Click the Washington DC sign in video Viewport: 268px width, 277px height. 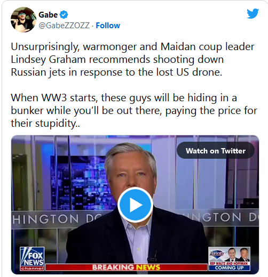(57, 218)
